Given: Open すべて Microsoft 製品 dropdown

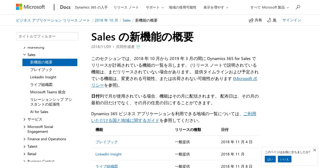Looking at the screenshot, I should click(x=270, y=7).
